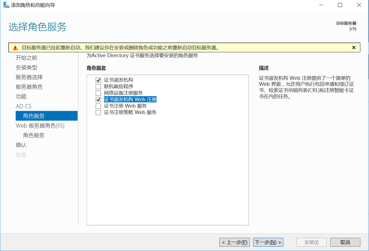Viewport: 369px width, 251px height.
Task: Jump to the 确认 step
Action: point(21,145)
